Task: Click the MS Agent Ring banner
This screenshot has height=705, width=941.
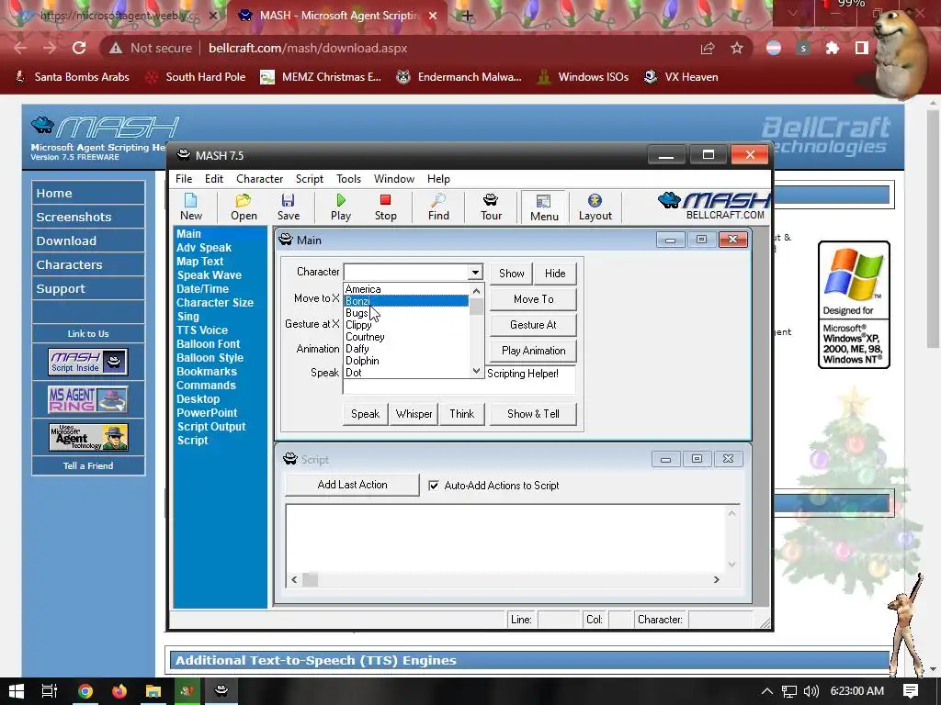Action: click(x=88, y=399)
